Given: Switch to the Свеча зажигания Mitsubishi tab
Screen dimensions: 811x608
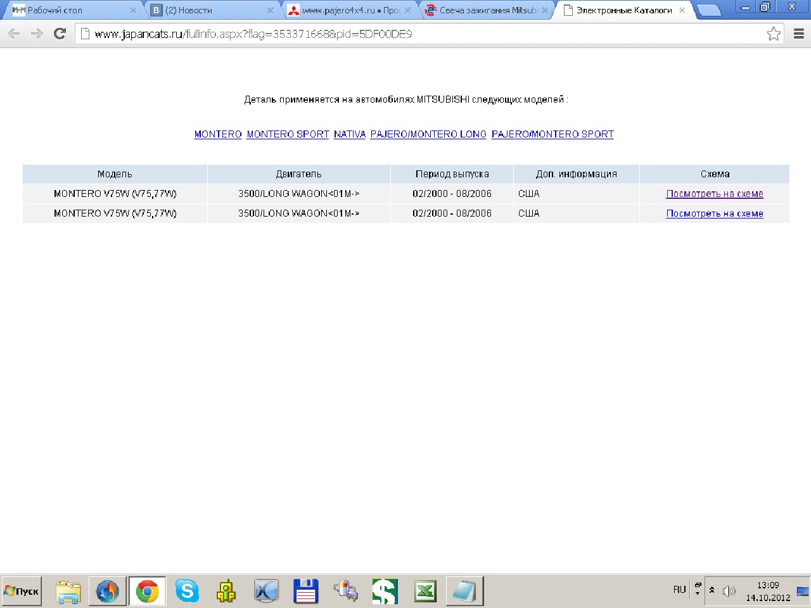Looking at the screenshot, I should point(485,10).
